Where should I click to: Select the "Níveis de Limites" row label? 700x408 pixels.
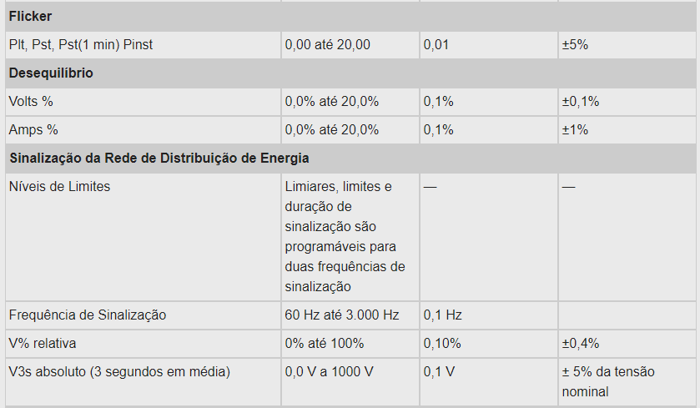(59, 187)
